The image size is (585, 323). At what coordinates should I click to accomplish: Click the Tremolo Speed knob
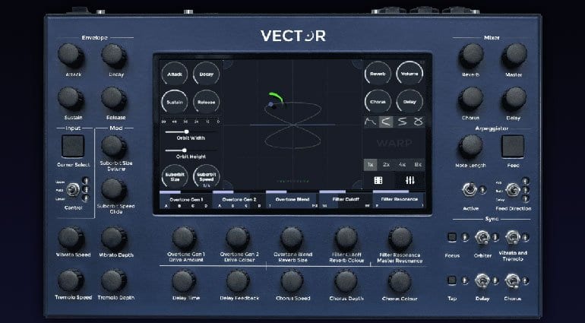coord(71,280)
